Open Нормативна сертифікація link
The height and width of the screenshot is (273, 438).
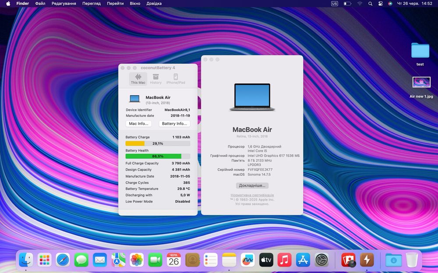click(x=252, y=195)
